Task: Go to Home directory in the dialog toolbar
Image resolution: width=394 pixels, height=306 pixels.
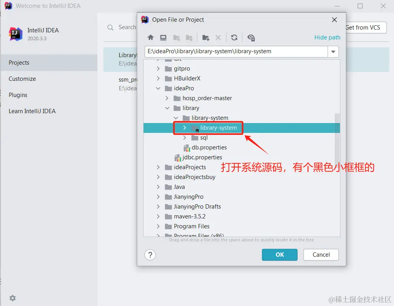Action: [151, 38]
